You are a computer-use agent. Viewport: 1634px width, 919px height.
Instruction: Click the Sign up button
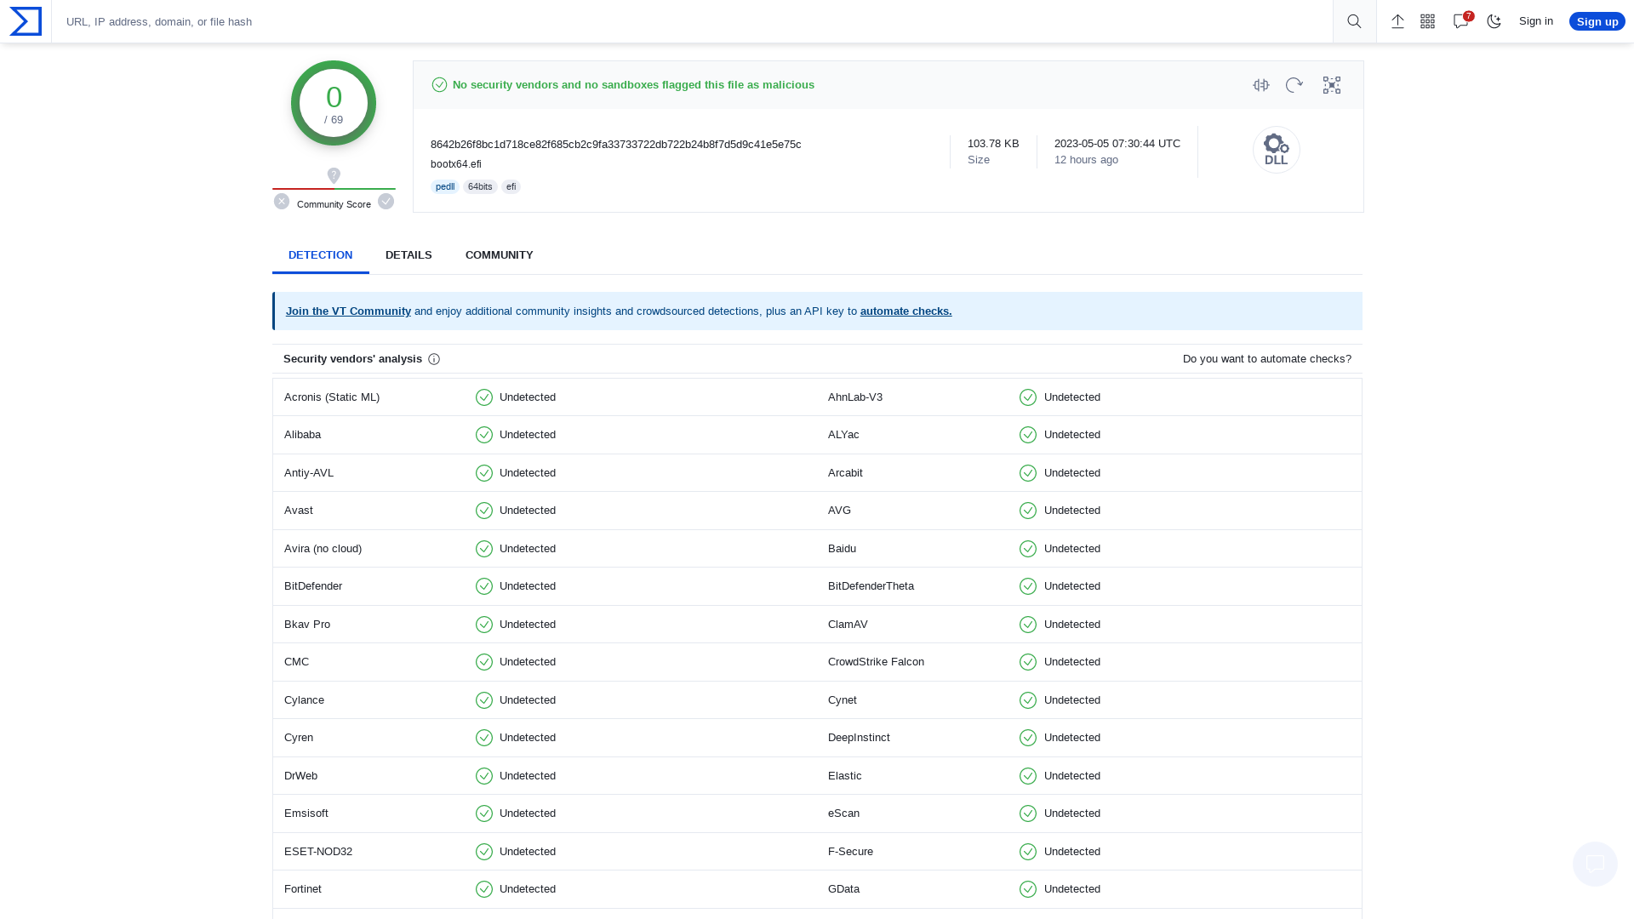coord(1597,21)
